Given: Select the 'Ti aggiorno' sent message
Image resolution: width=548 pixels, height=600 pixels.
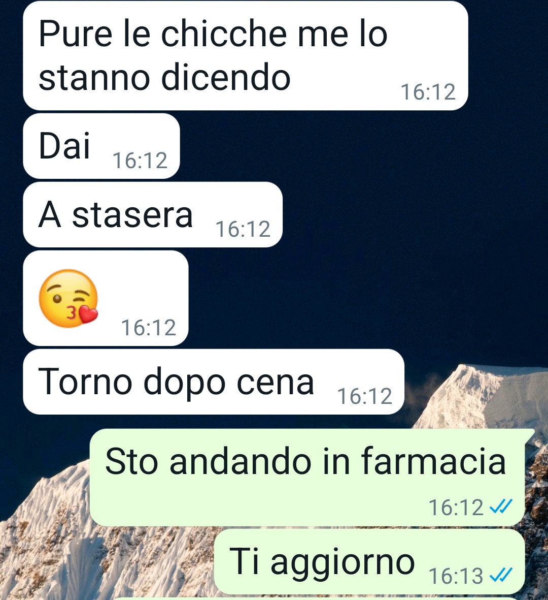Looking at the screenshot, I should (369, 561).
